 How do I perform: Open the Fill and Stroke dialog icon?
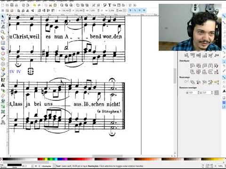click(x=105, y=5)
